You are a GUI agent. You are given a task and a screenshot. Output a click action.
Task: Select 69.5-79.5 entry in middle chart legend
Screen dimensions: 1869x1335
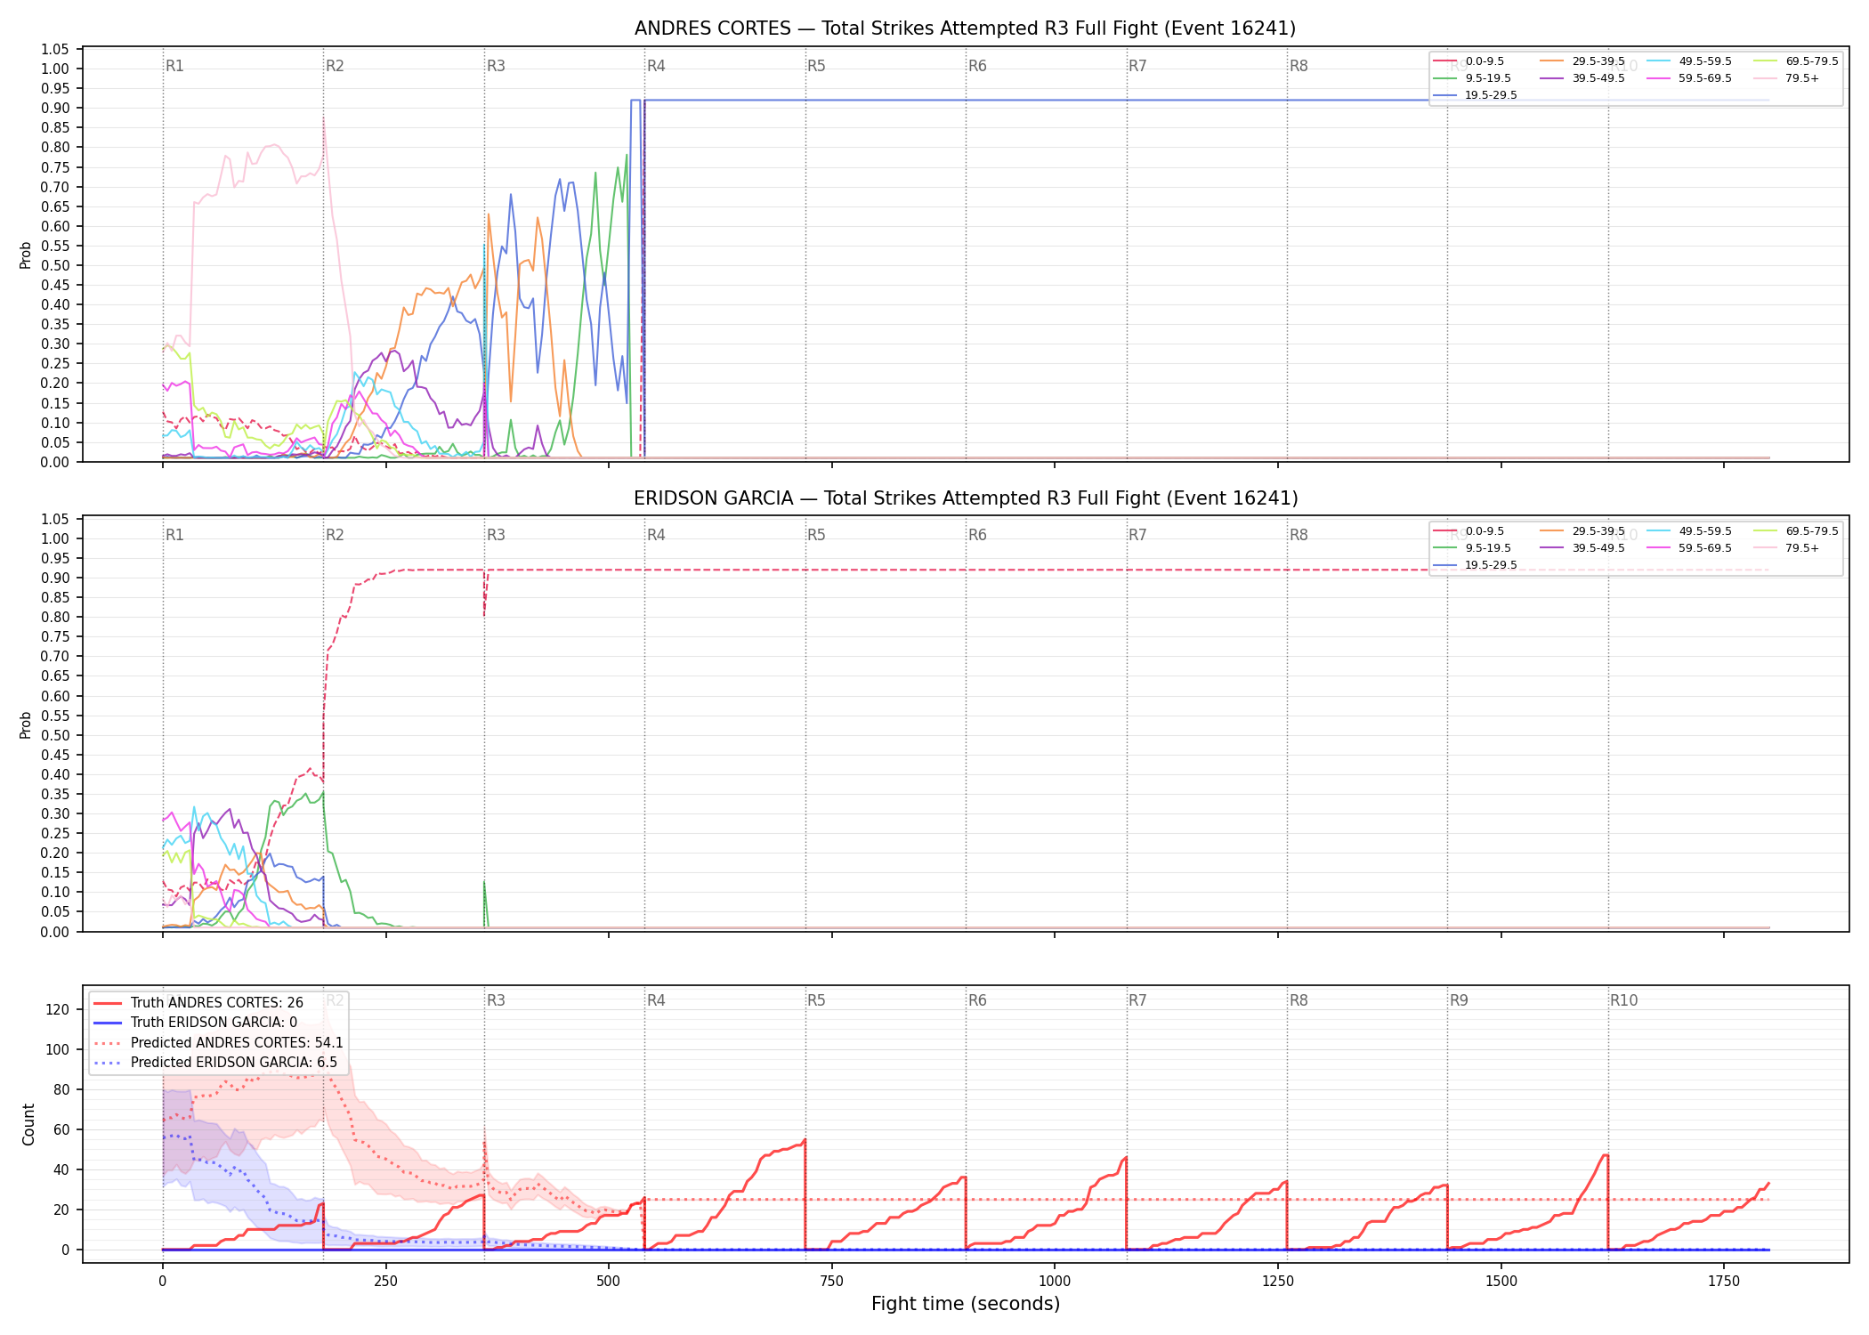1796,531
